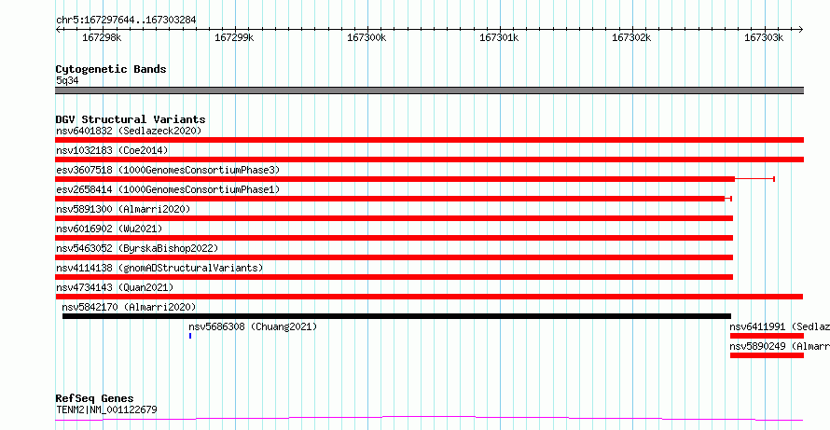830x430 pixels.
Task: Click the chr5:167297644..167303284 coordinate label
Action: (x=126, y=20)
